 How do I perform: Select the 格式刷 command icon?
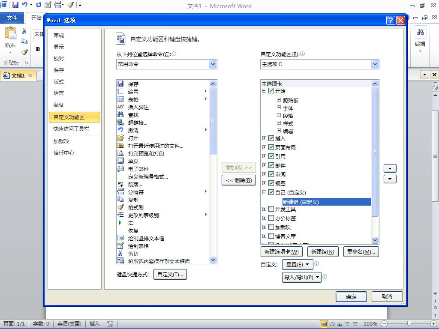coord(120,207)
